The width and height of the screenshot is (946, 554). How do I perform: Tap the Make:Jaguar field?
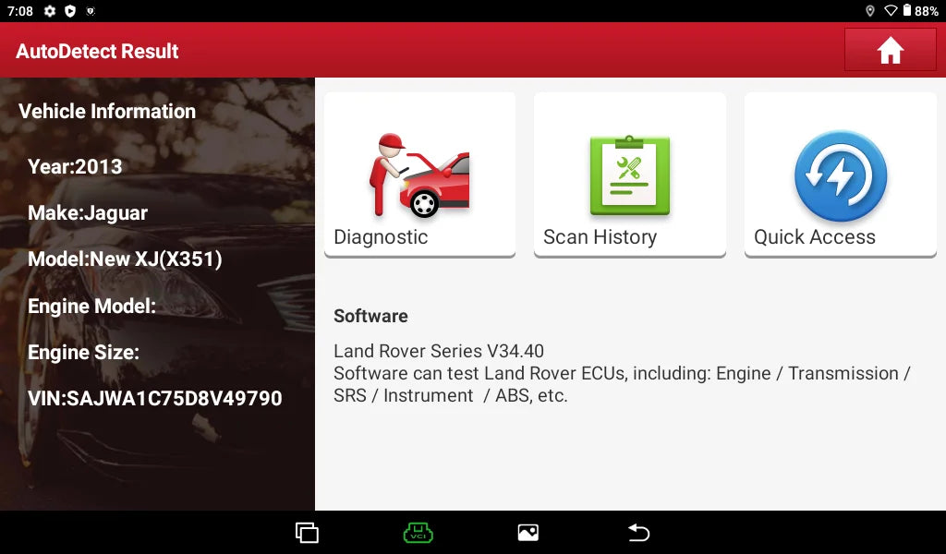tap(88, 213)
